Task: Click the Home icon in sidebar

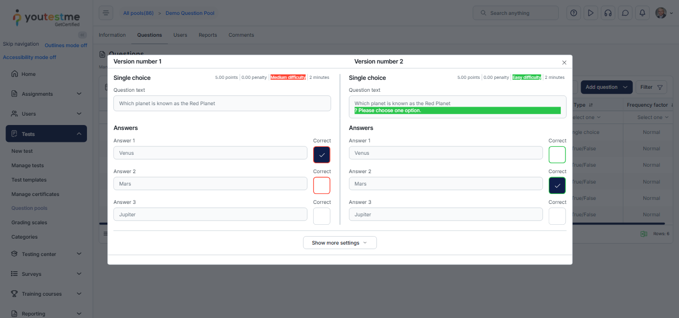Action: 14,74
